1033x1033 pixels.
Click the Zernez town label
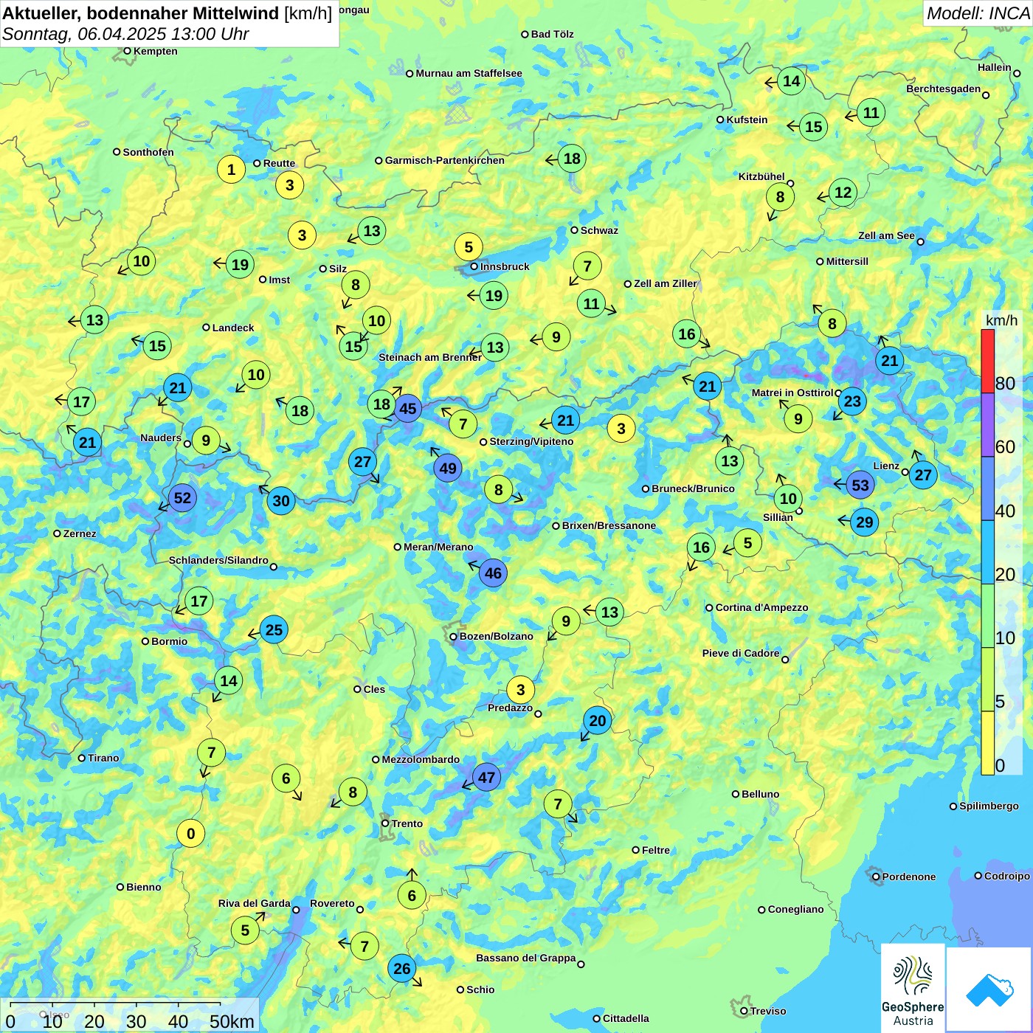80,533
